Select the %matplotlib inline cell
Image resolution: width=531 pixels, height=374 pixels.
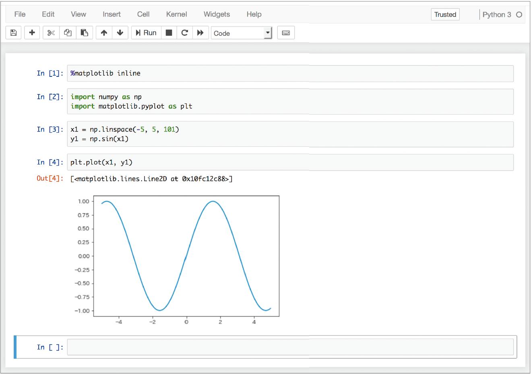290,74
